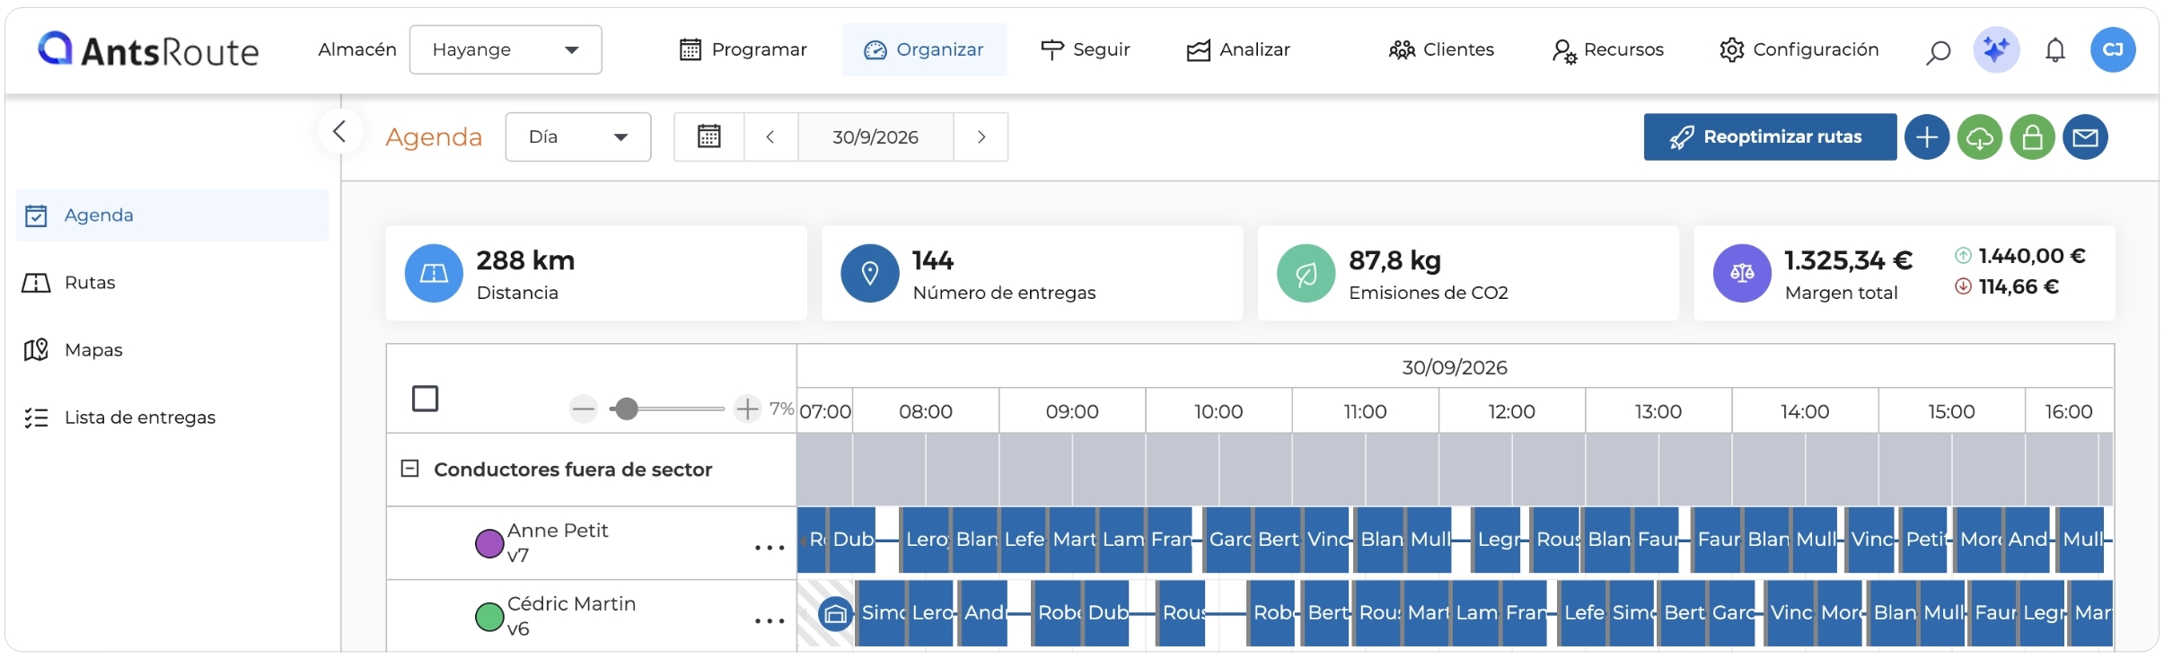2164x659 pixels.
Task: Open the notifications bell
Action: click(x=2055, y=50)
